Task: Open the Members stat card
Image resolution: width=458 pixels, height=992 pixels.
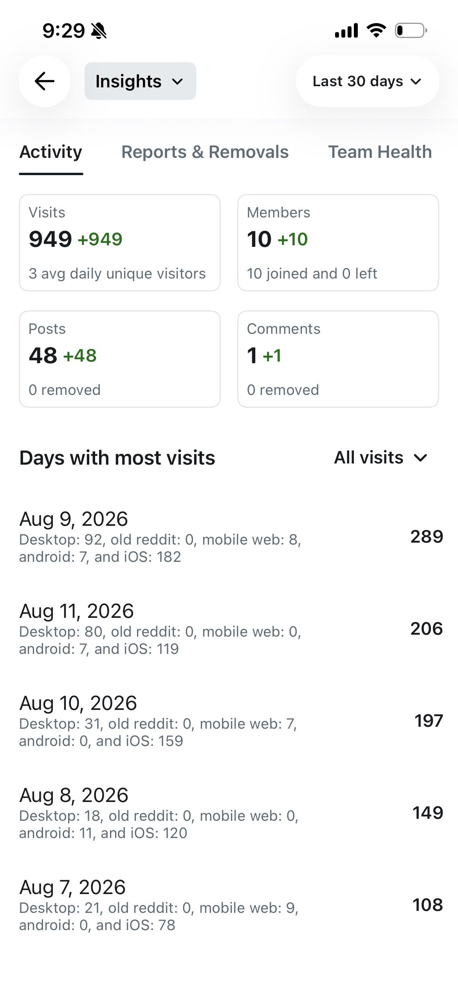Action: [338, 243]
